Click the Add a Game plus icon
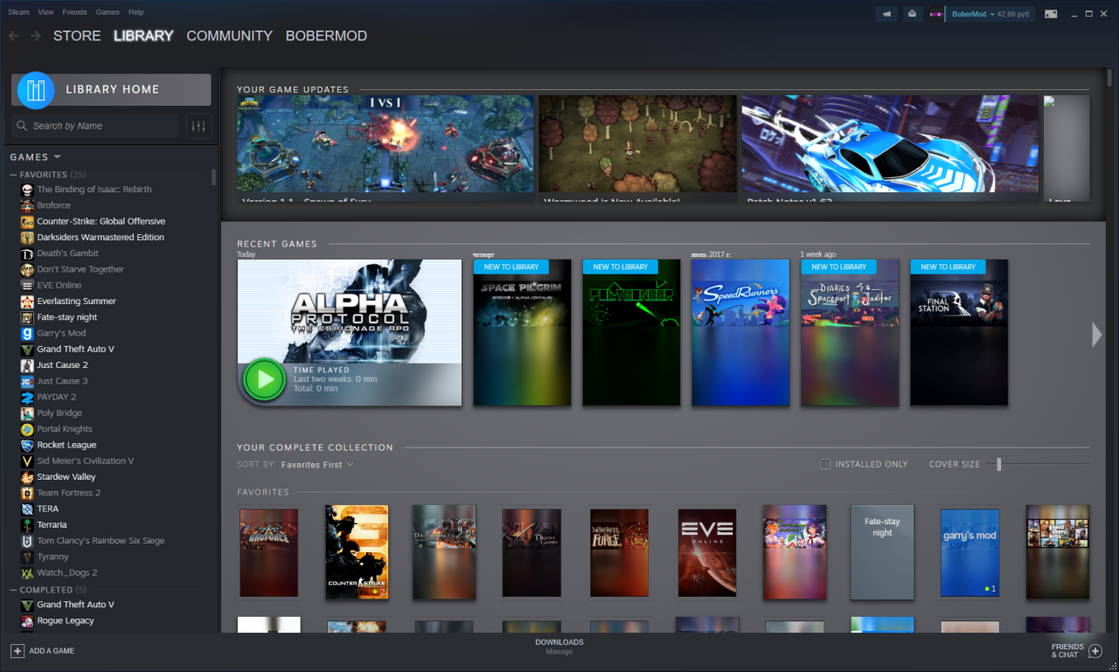Screen dimensions: 1119x672 click(17, 651)
